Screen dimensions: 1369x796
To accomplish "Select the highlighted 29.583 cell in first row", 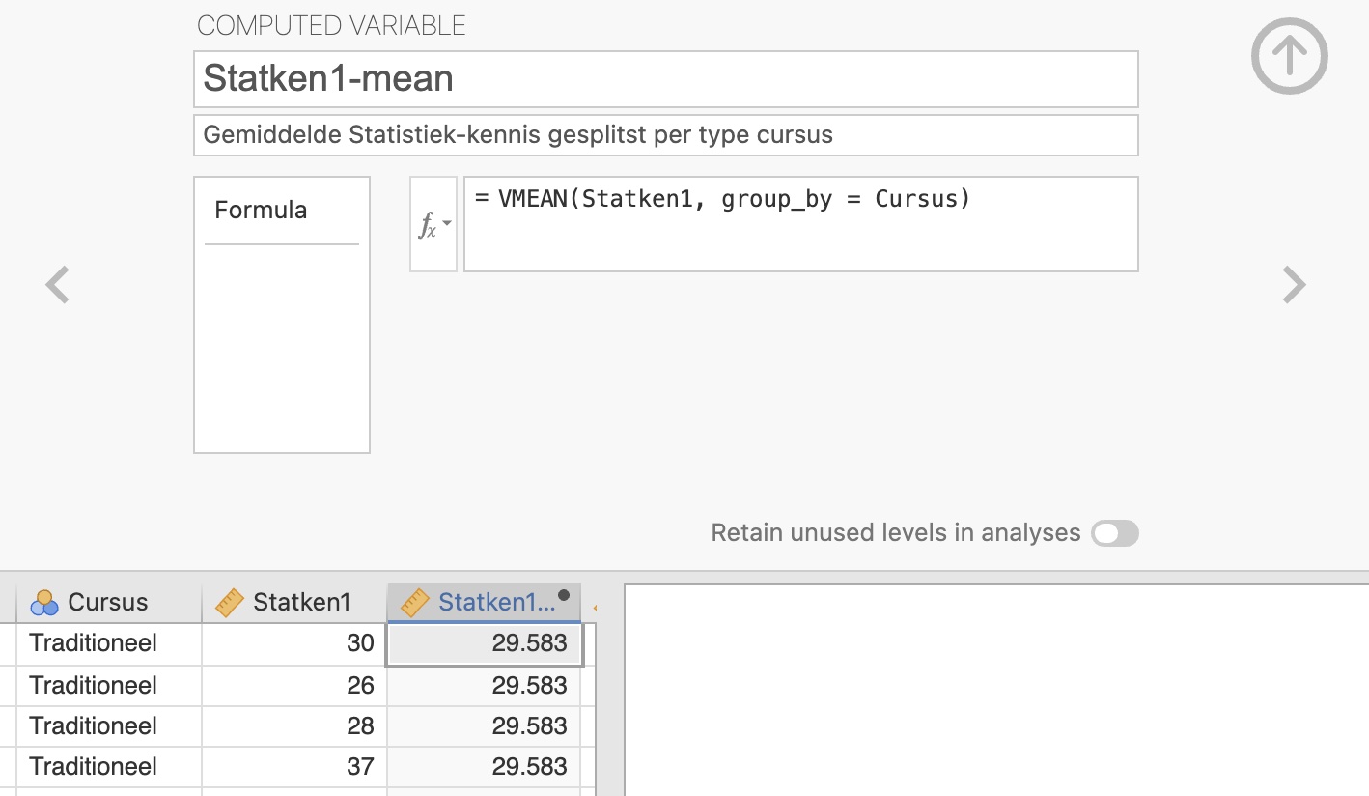I will (x=484, y=644).
